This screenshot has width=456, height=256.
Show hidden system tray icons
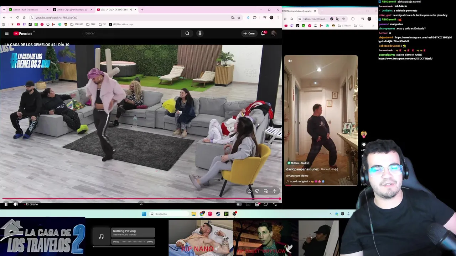click(331, 214)
